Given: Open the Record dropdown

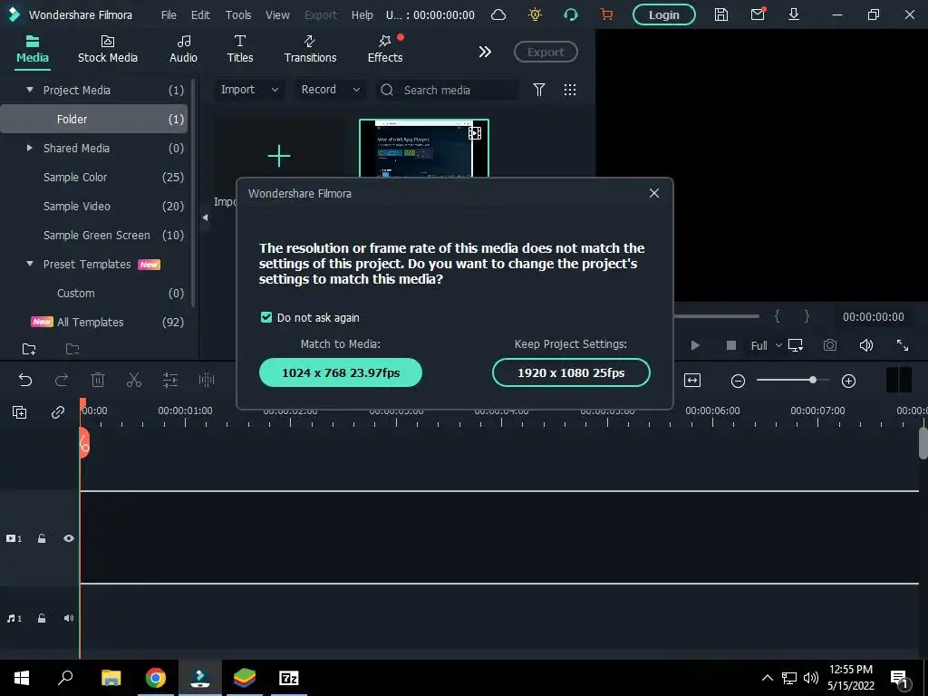Looking at the screenshot, I should click(x=330, y=90).
